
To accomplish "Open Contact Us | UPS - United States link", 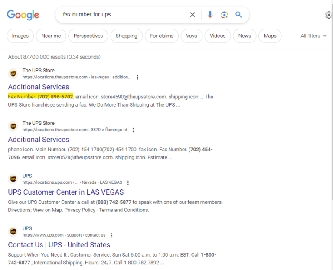I will tap(59, 245).
